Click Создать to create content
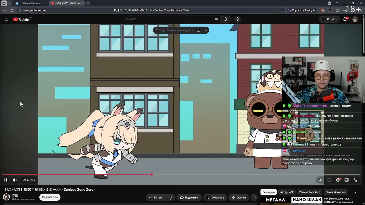Viewport: 365px width, 205px height. click(x=330, y=19)
